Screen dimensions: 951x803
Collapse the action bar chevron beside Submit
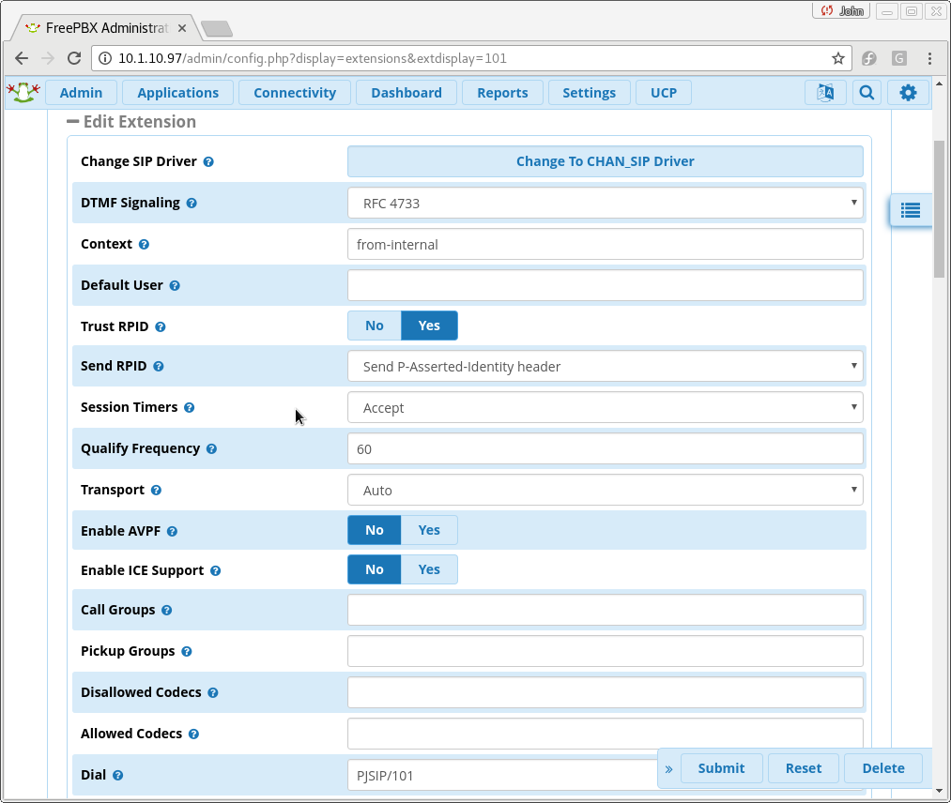click(x=668, y=768)
